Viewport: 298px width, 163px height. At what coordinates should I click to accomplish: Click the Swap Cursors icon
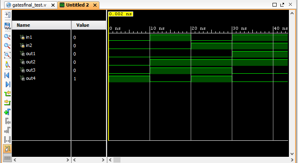point(7,140)
